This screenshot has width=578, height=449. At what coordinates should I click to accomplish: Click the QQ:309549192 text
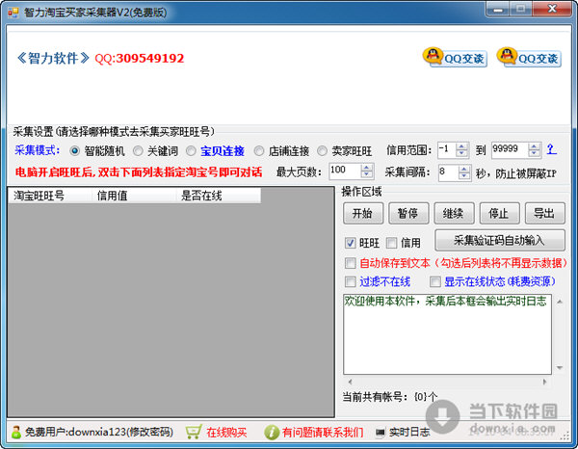point(140,58)
